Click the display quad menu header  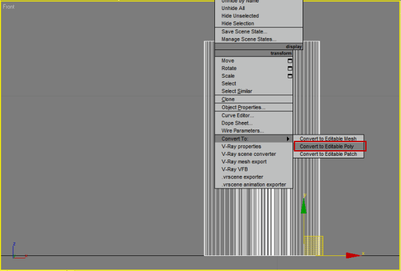click(259, 47)
